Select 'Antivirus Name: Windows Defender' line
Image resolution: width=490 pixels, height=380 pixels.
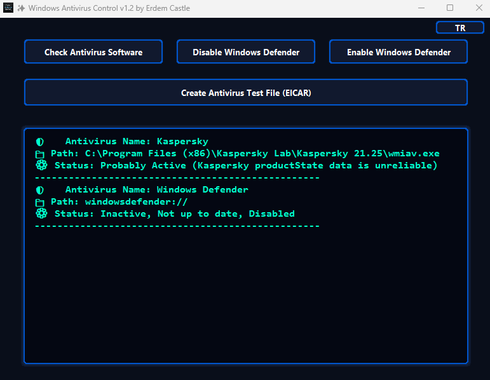coord(156,189)
